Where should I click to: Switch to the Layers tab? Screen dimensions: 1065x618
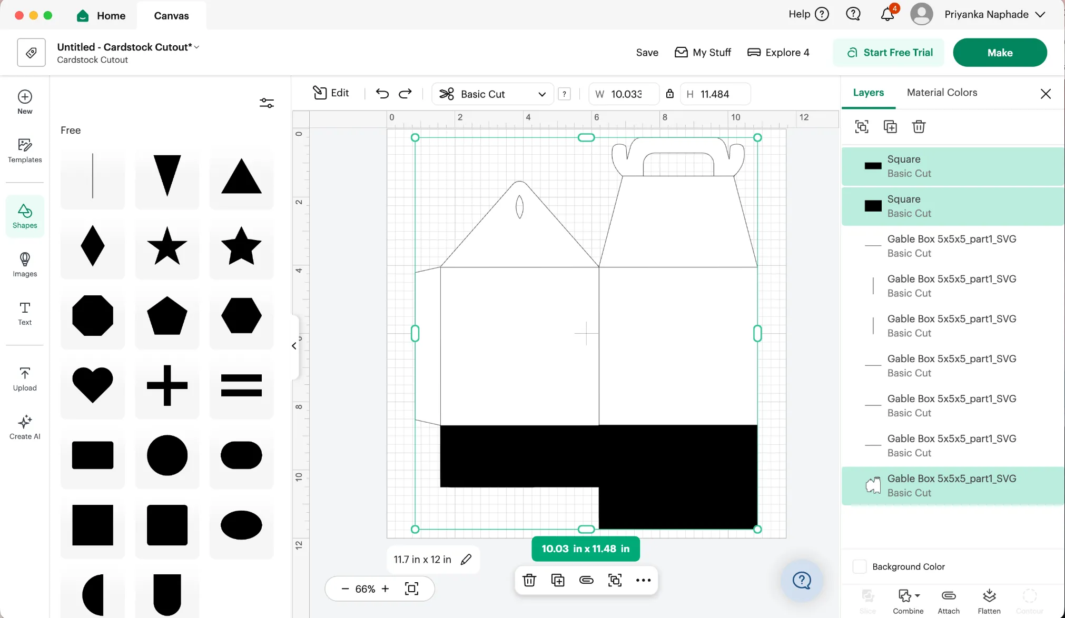pos(869,92)
